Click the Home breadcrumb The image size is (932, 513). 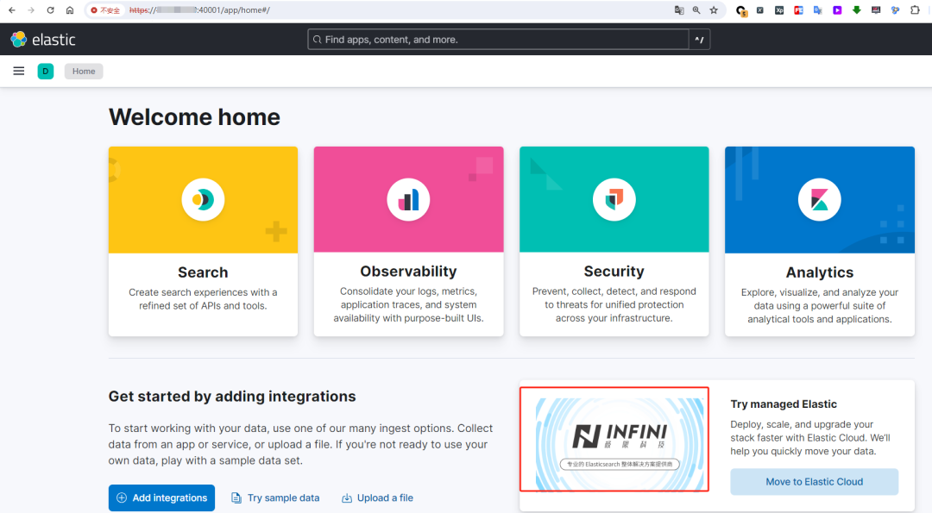point(84,72)
